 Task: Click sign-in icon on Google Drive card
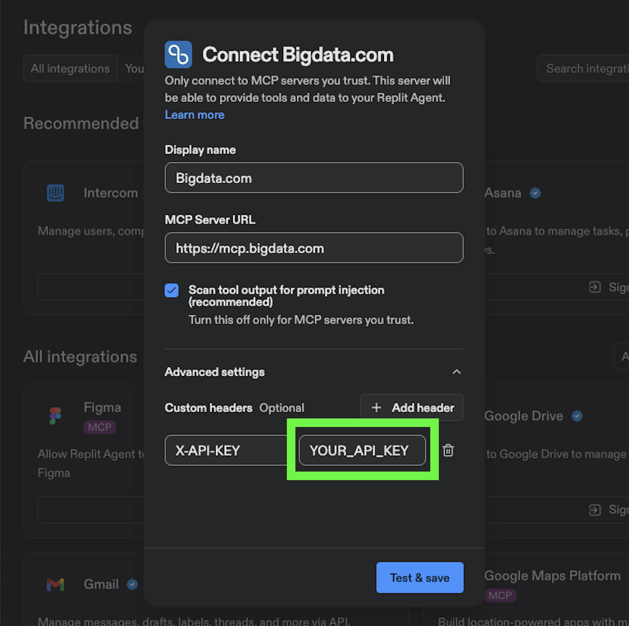[x=595, y=510]
